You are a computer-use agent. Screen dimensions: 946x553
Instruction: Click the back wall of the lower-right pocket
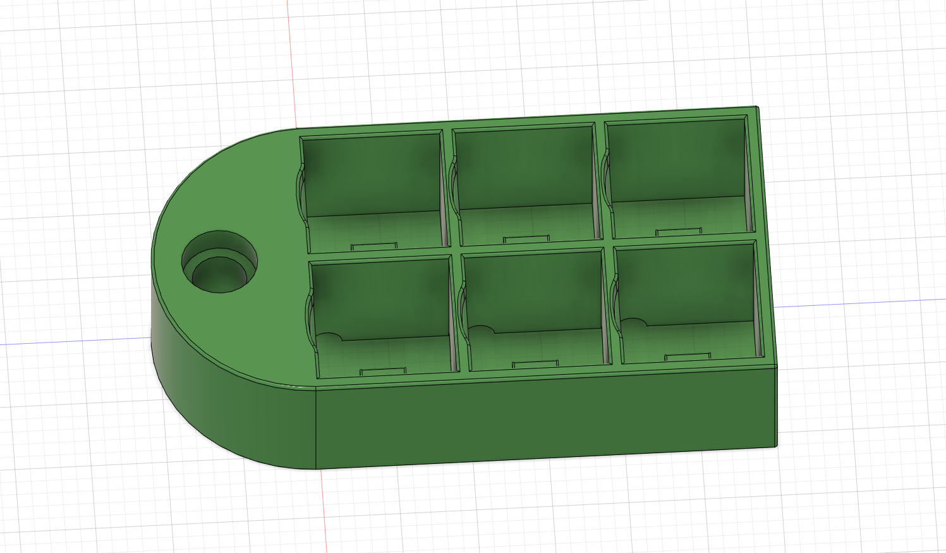[686, 284]
